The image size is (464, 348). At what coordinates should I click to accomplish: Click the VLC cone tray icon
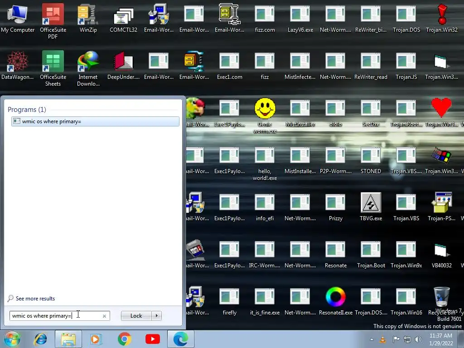pyautogui.click(x=382, y=339)
